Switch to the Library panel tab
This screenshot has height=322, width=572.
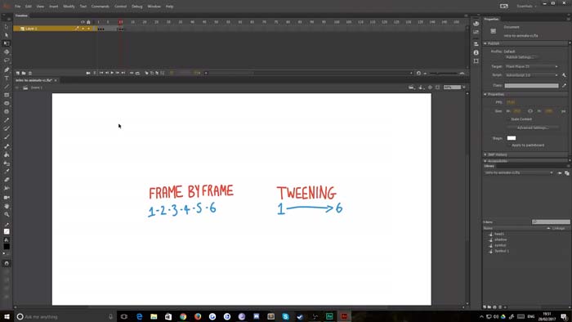(489, 166)
